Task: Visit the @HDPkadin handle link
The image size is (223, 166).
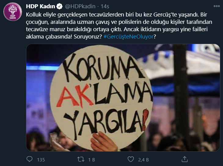Action: [x=80, y=6]
